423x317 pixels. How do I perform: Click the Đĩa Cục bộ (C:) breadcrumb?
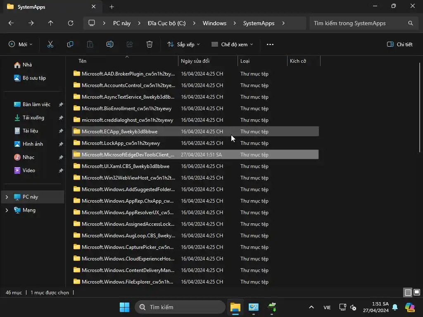coord(167,23)
